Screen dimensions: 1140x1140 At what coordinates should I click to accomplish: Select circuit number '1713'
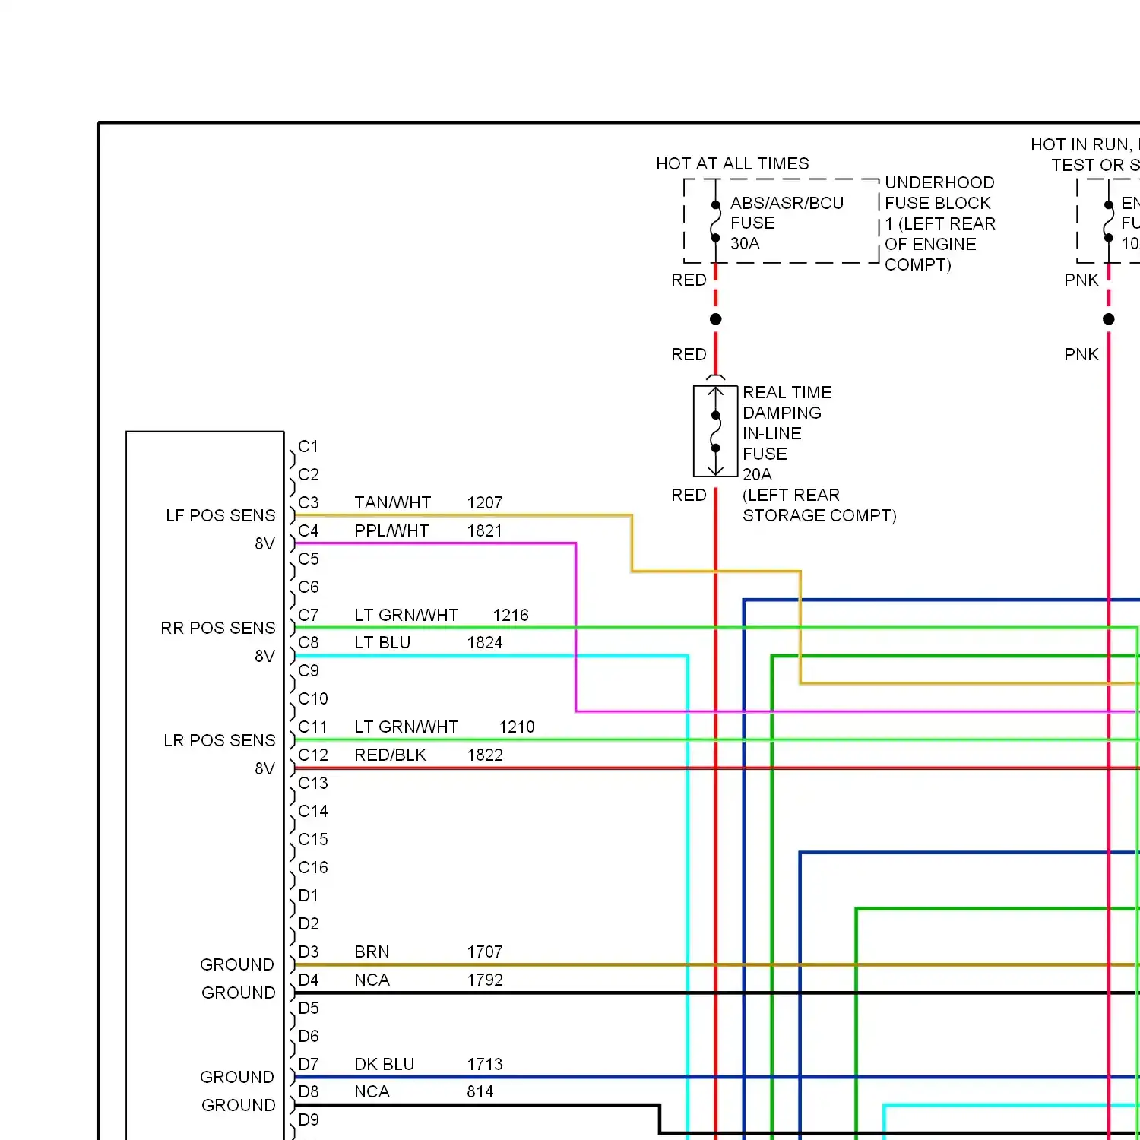coord(485,1065)
